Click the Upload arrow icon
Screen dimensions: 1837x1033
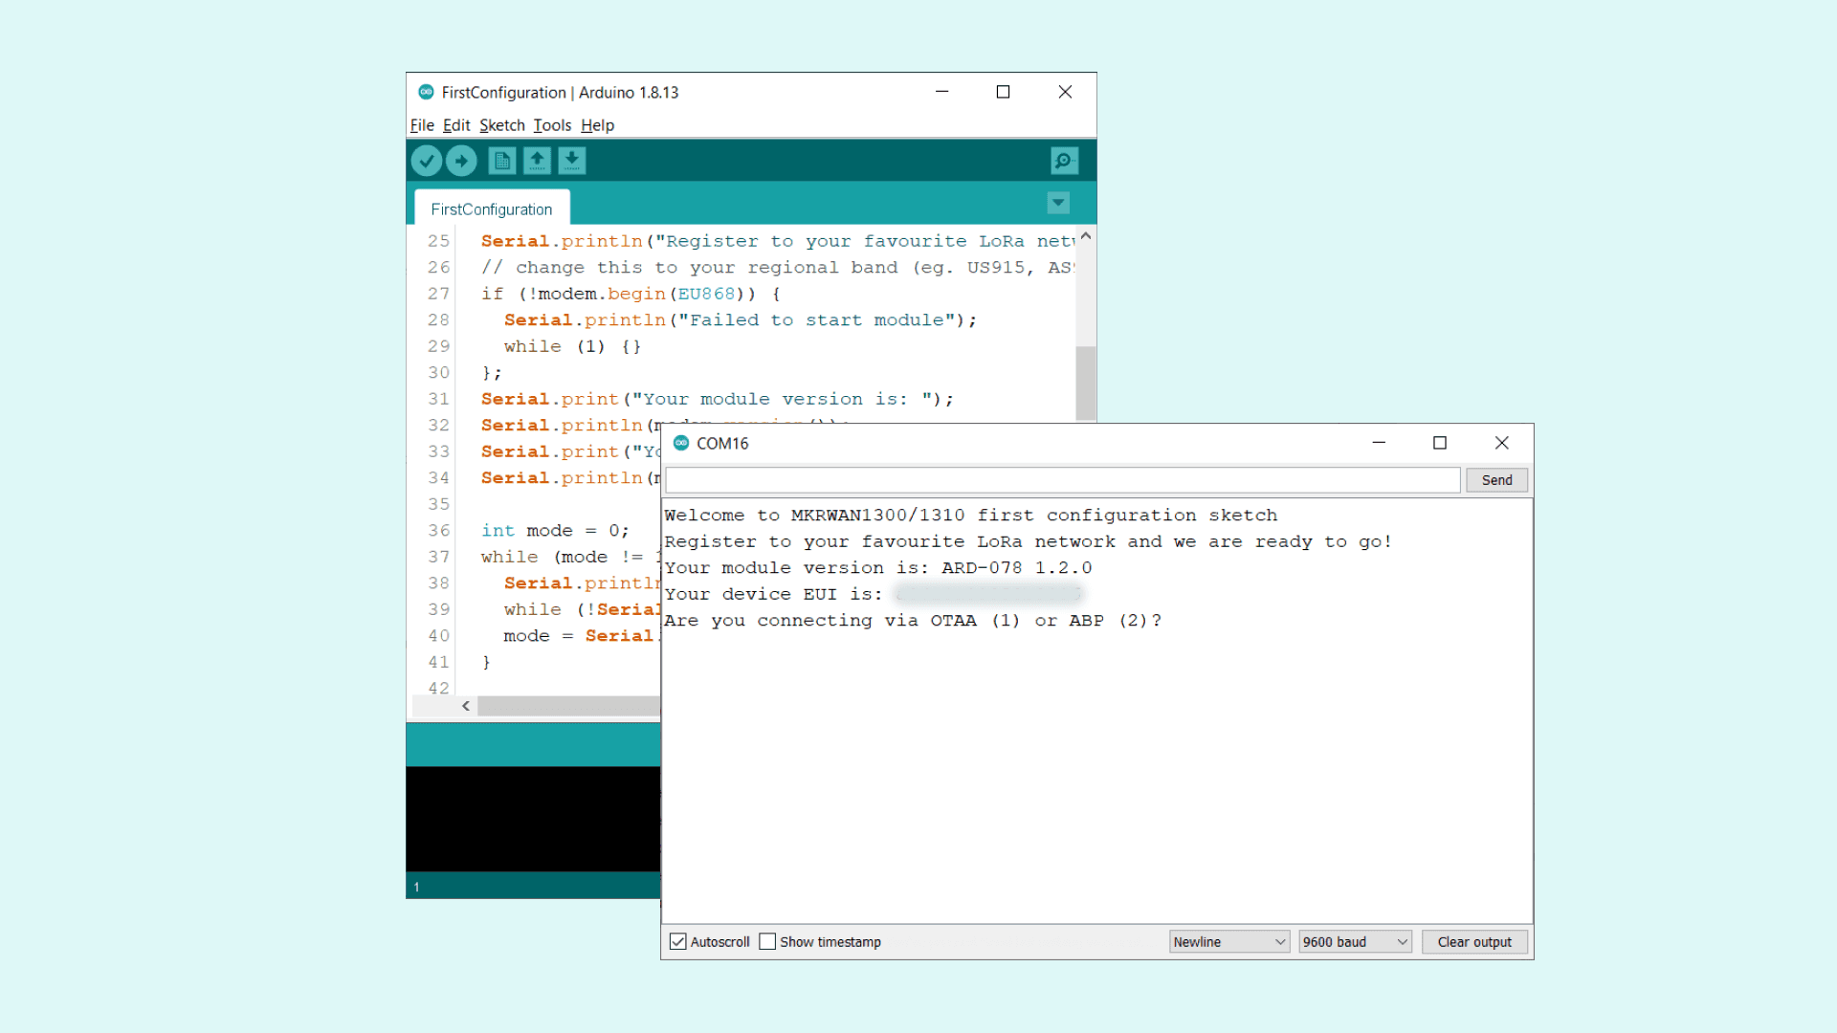coord(461,161)
